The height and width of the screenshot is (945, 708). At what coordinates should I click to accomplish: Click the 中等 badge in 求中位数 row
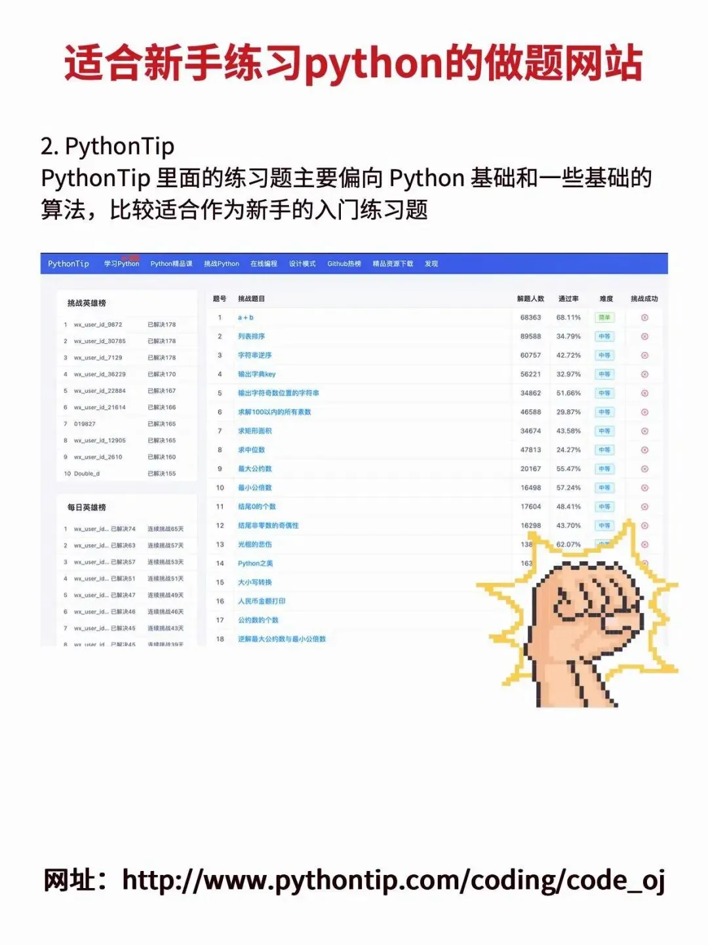click(x=604, y=451)
